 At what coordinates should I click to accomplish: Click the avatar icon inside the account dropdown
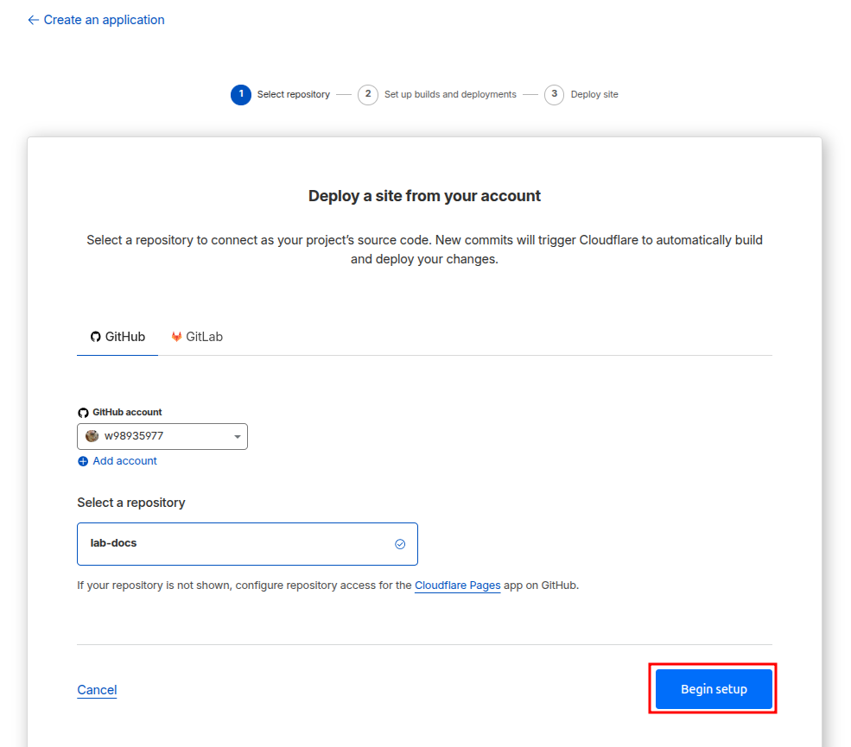coord(92,436)
